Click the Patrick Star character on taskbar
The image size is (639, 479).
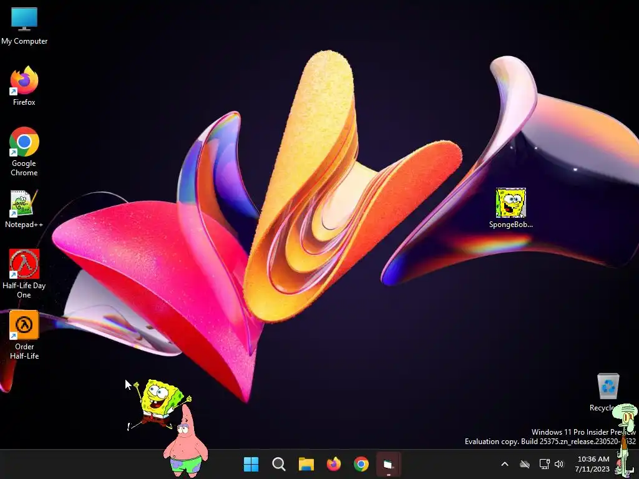[186, 442]
